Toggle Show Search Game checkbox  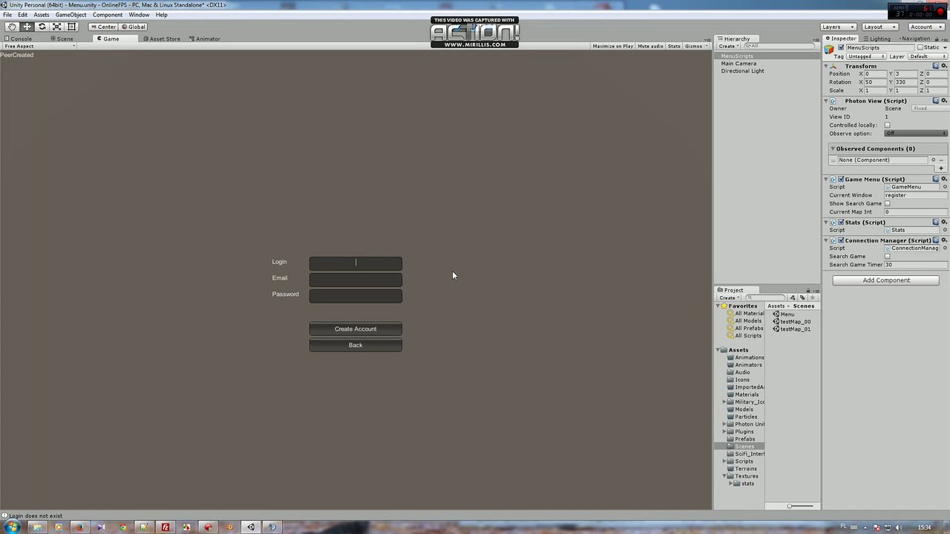pos(888,203)
